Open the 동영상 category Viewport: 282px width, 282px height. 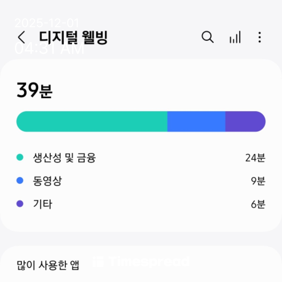tap(48, 181)
